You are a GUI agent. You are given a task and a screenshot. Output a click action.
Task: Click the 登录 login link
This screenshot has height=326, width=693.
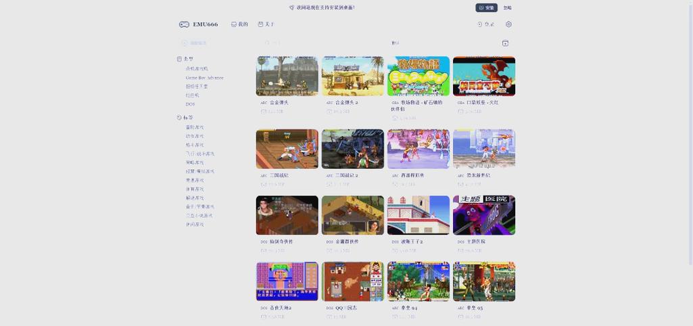tap(485, 24)
